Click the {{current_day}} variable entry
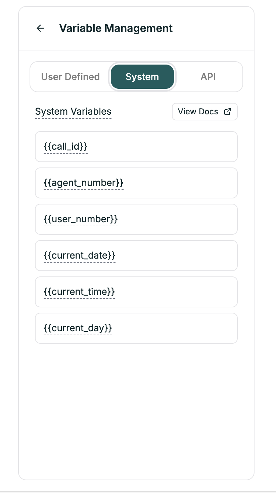 (136, 328)
